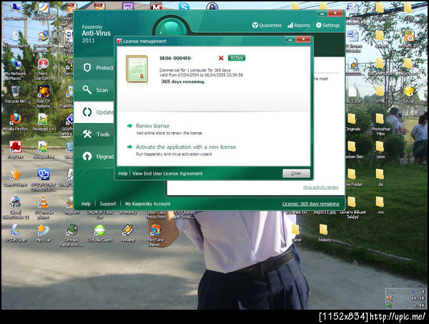
Task: Open Support link in Kaspersky footer
Action: click(x=108, y=204)
